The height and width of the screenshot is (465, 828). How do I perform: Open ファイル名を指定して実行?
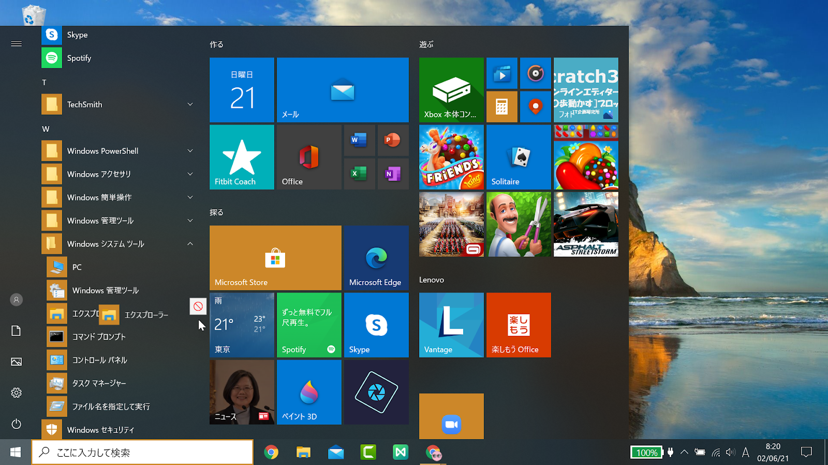click(x=122, y=407)
